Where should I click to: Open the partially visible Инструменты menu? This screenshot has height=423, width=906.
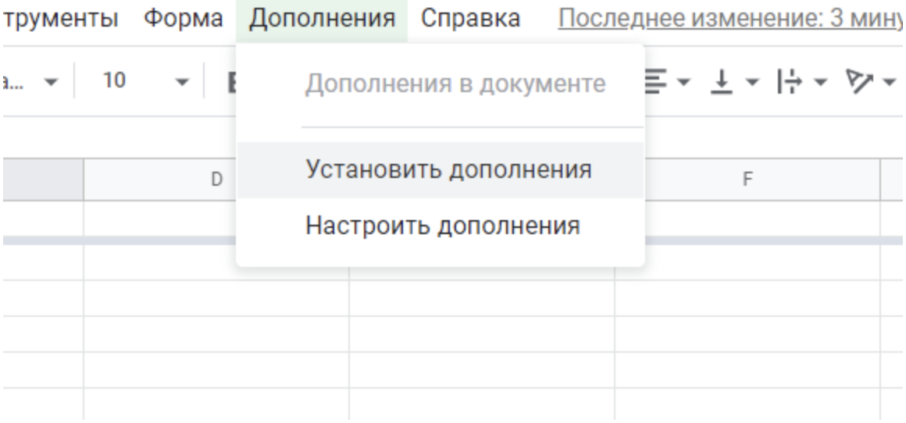61,19
